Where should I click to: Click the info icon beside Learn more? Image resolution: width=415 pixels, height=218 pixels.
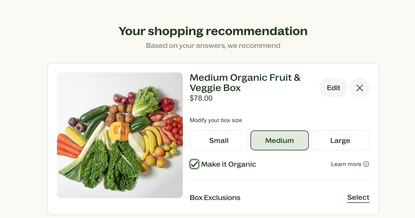pos(366,164)
